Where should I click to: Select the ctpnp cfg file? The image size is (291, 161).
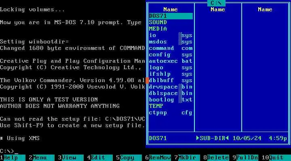coord(171,113)
